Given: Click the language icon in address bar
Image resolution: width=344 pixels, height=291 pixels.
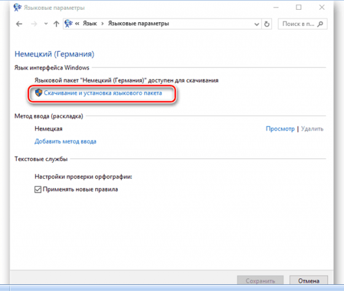Looking at the screenshot, I should click(x=68, y=23).
